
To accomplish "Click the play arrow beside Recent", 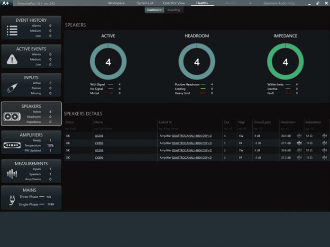I will pos(250,3).
